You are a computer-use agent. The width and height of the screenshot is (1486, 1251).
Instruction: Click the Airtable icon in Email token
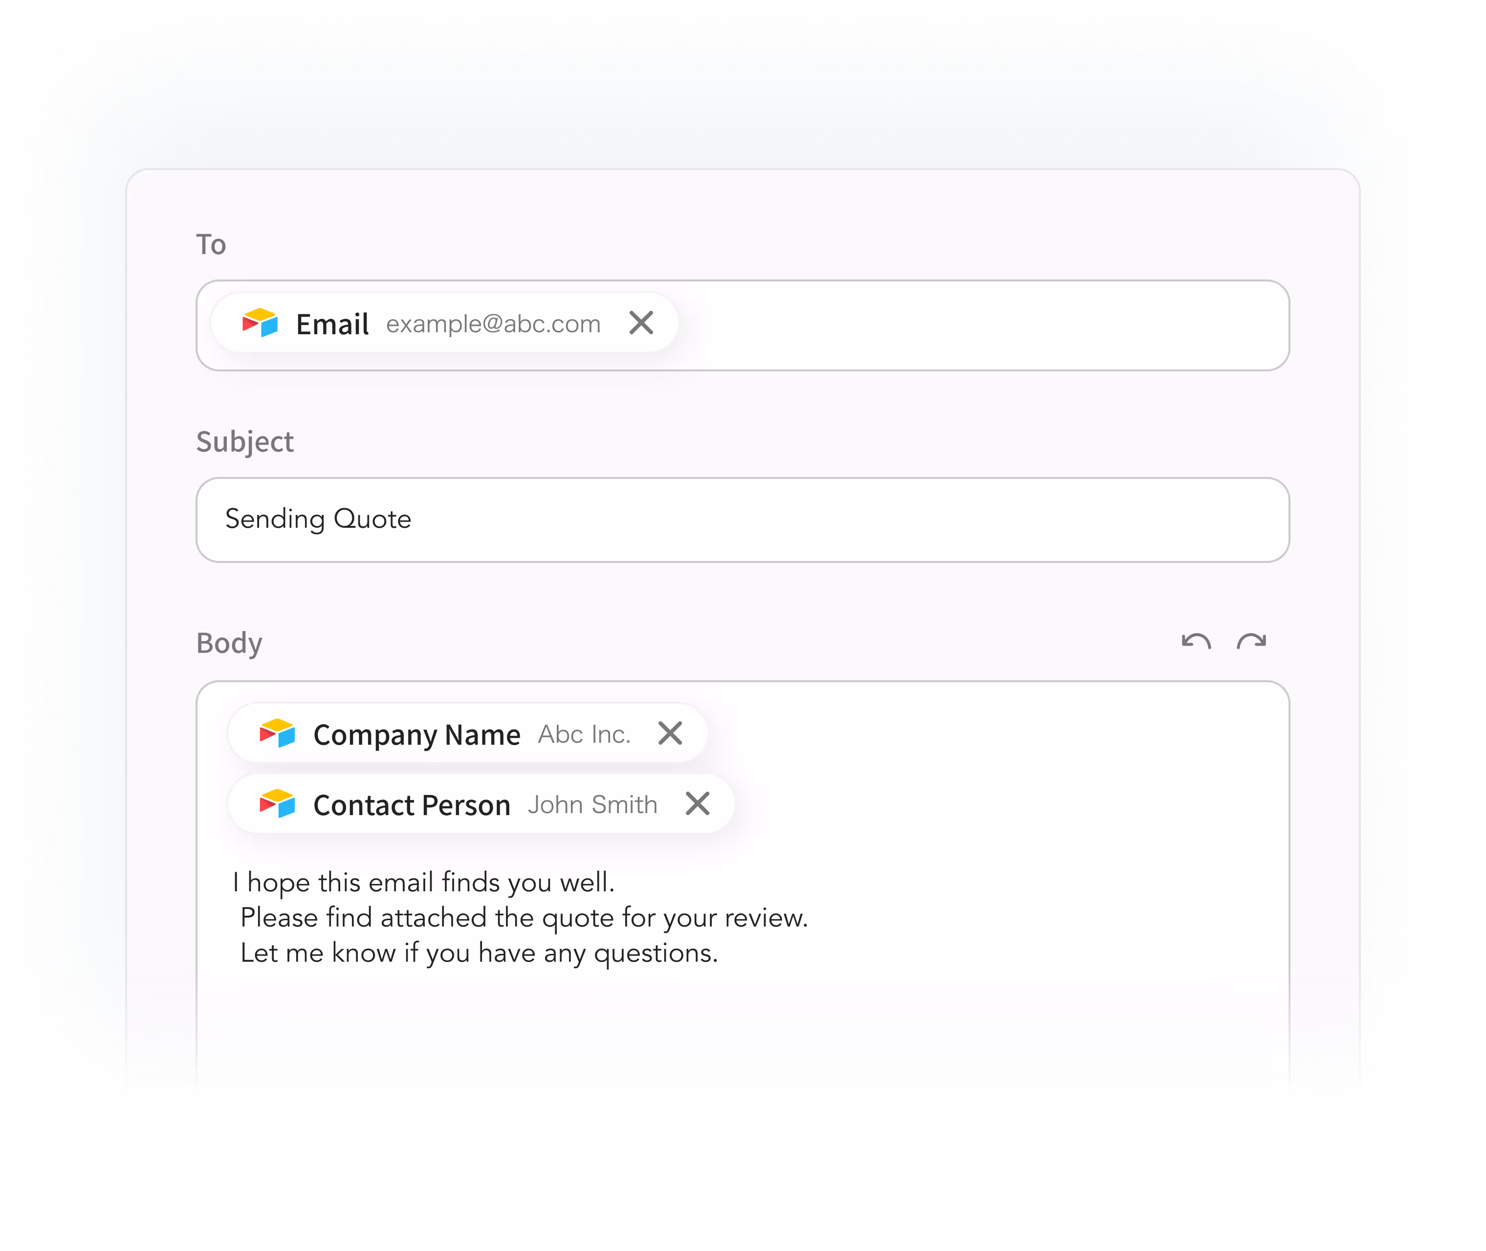coord(261,323)
